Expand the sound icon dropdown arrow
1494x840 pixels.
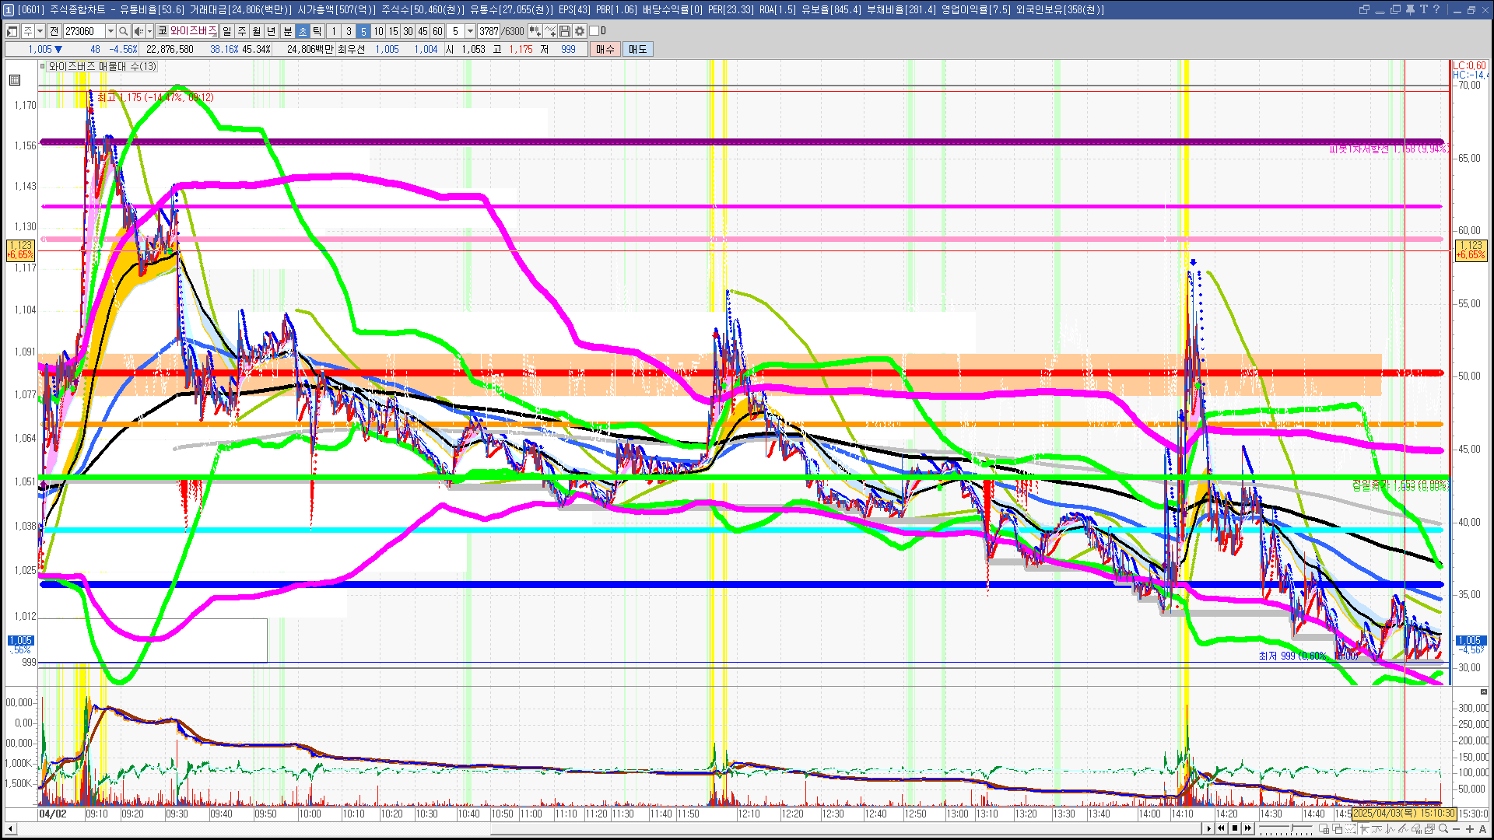[x=149, y=31]
